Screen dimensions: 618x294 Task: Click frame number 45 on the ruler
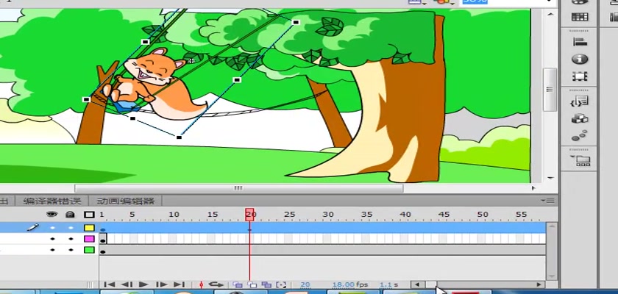point(444,215)
